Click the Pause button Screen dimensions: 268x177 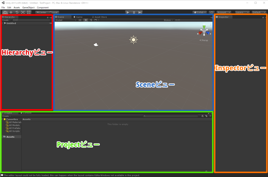point(134,12)
